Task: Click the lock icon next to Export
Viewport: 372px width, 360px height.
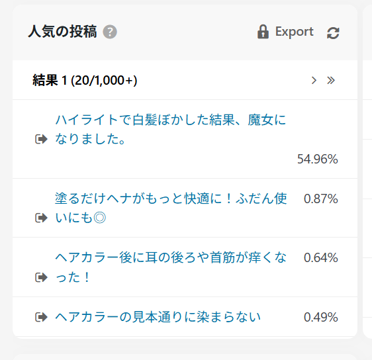Action: [x=263, y=32]
